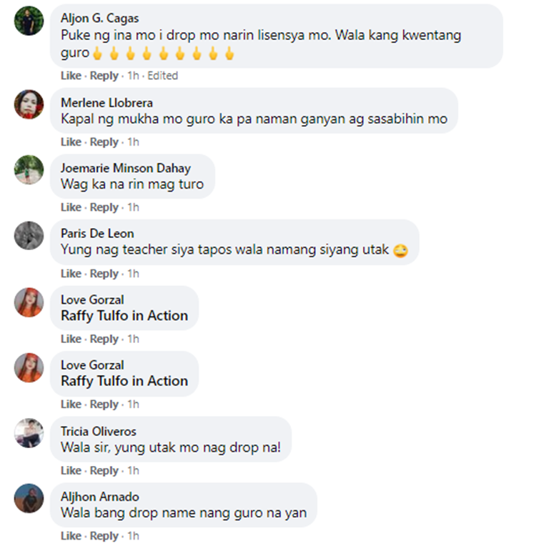Image resolution: width=536 pixels, height=546 pixels.
Task: Open Aljhon Arnado's avatar
Action: pyautogui.click(x=29, y=498)
